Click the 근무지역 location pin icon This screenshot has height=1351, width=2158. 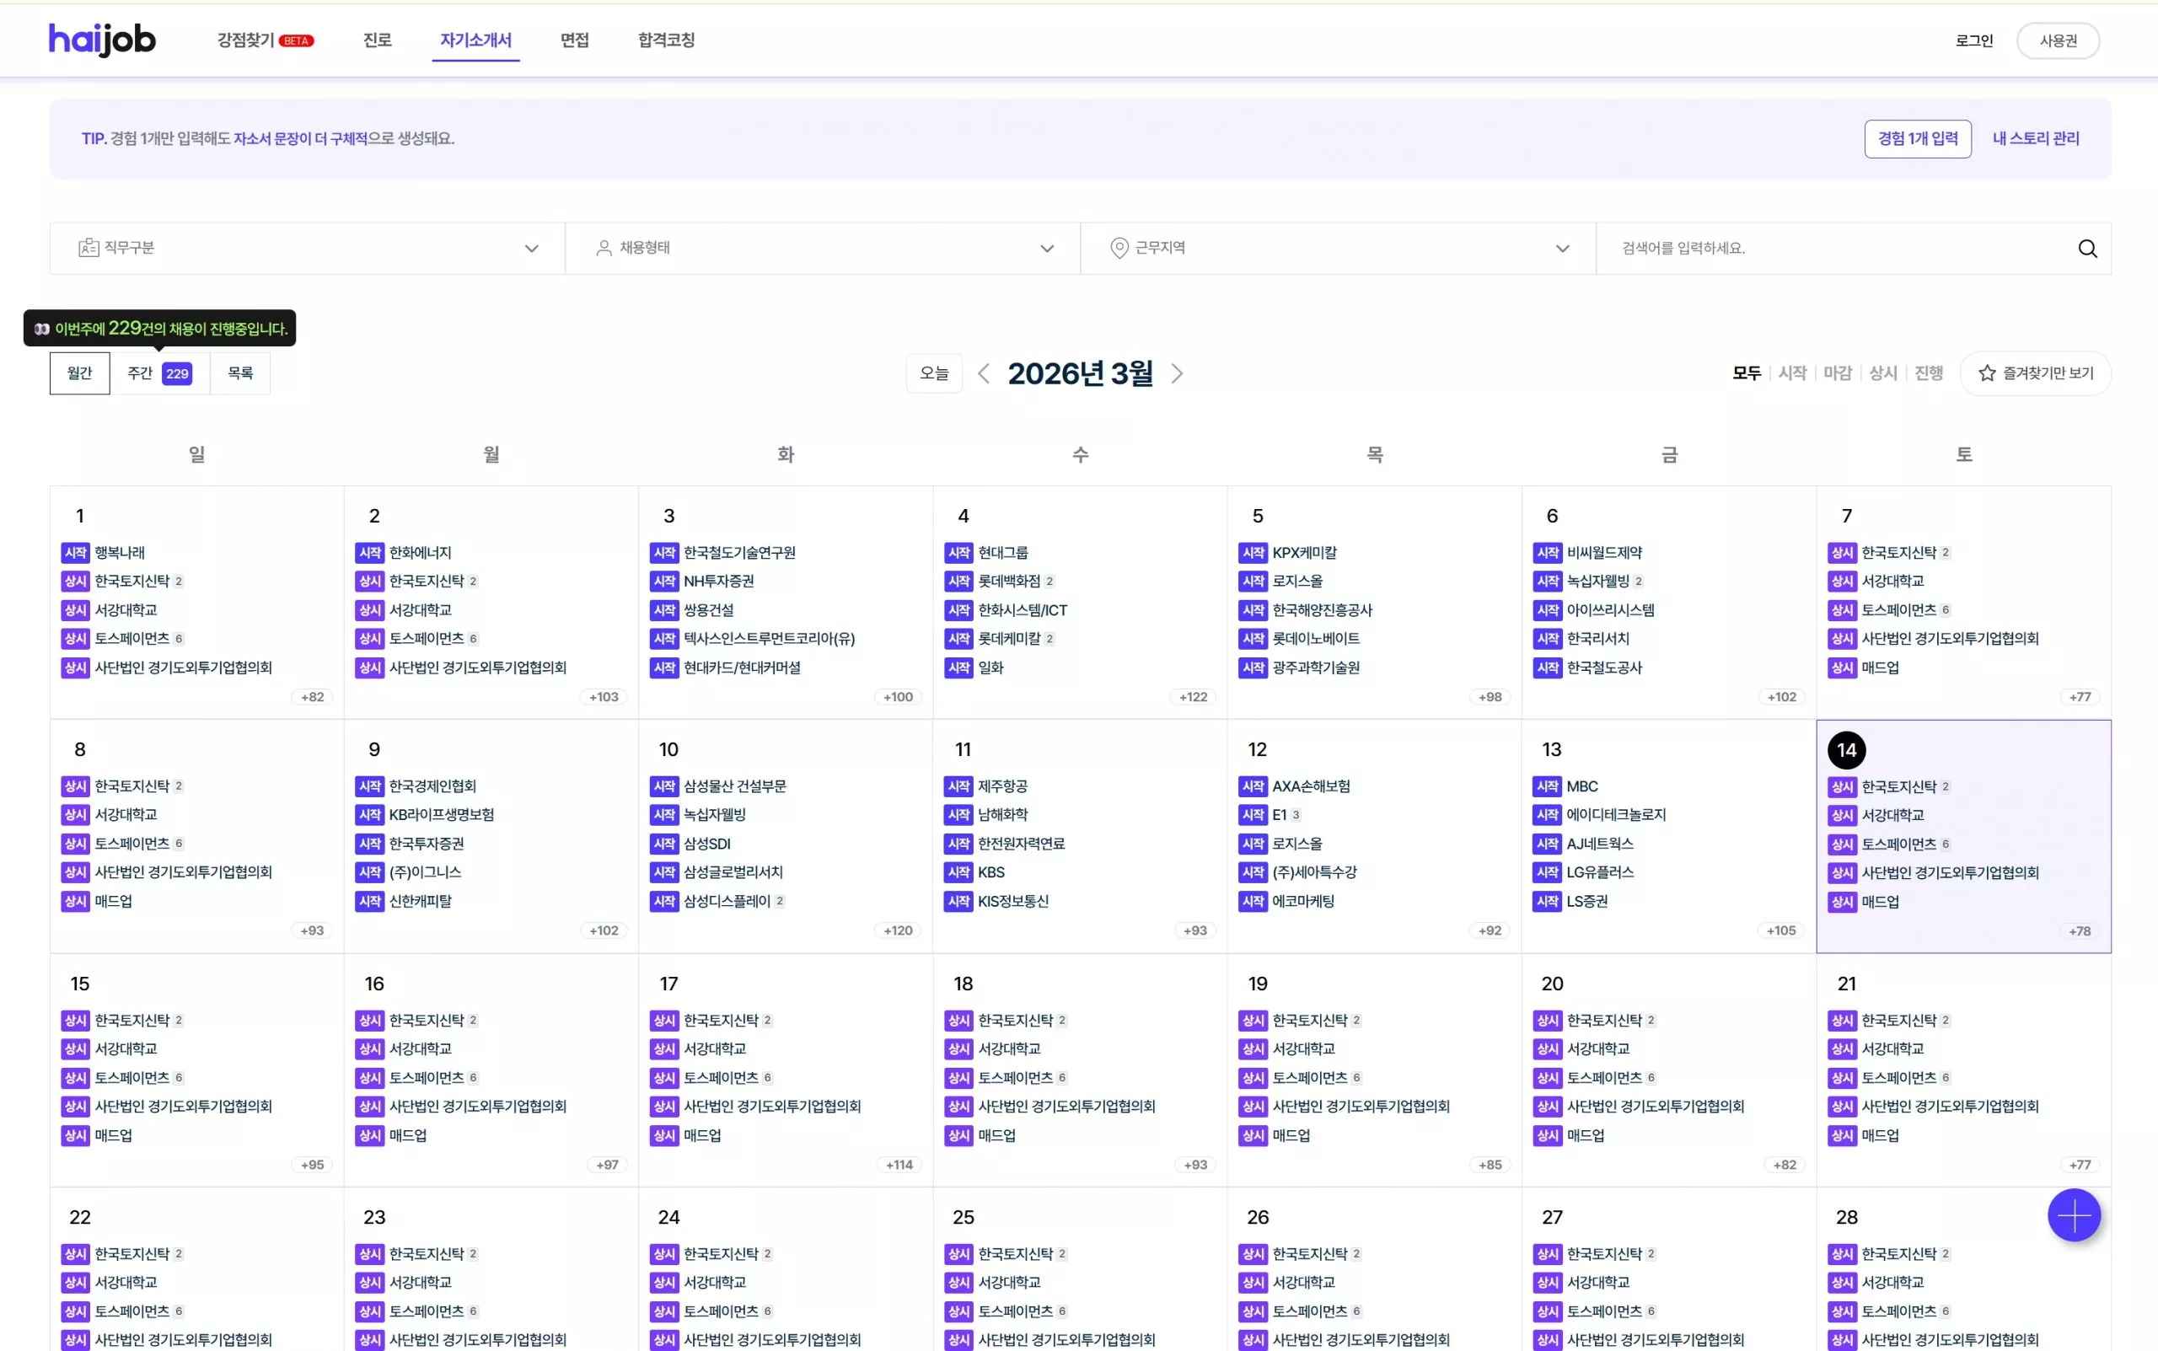[1119, 248]
